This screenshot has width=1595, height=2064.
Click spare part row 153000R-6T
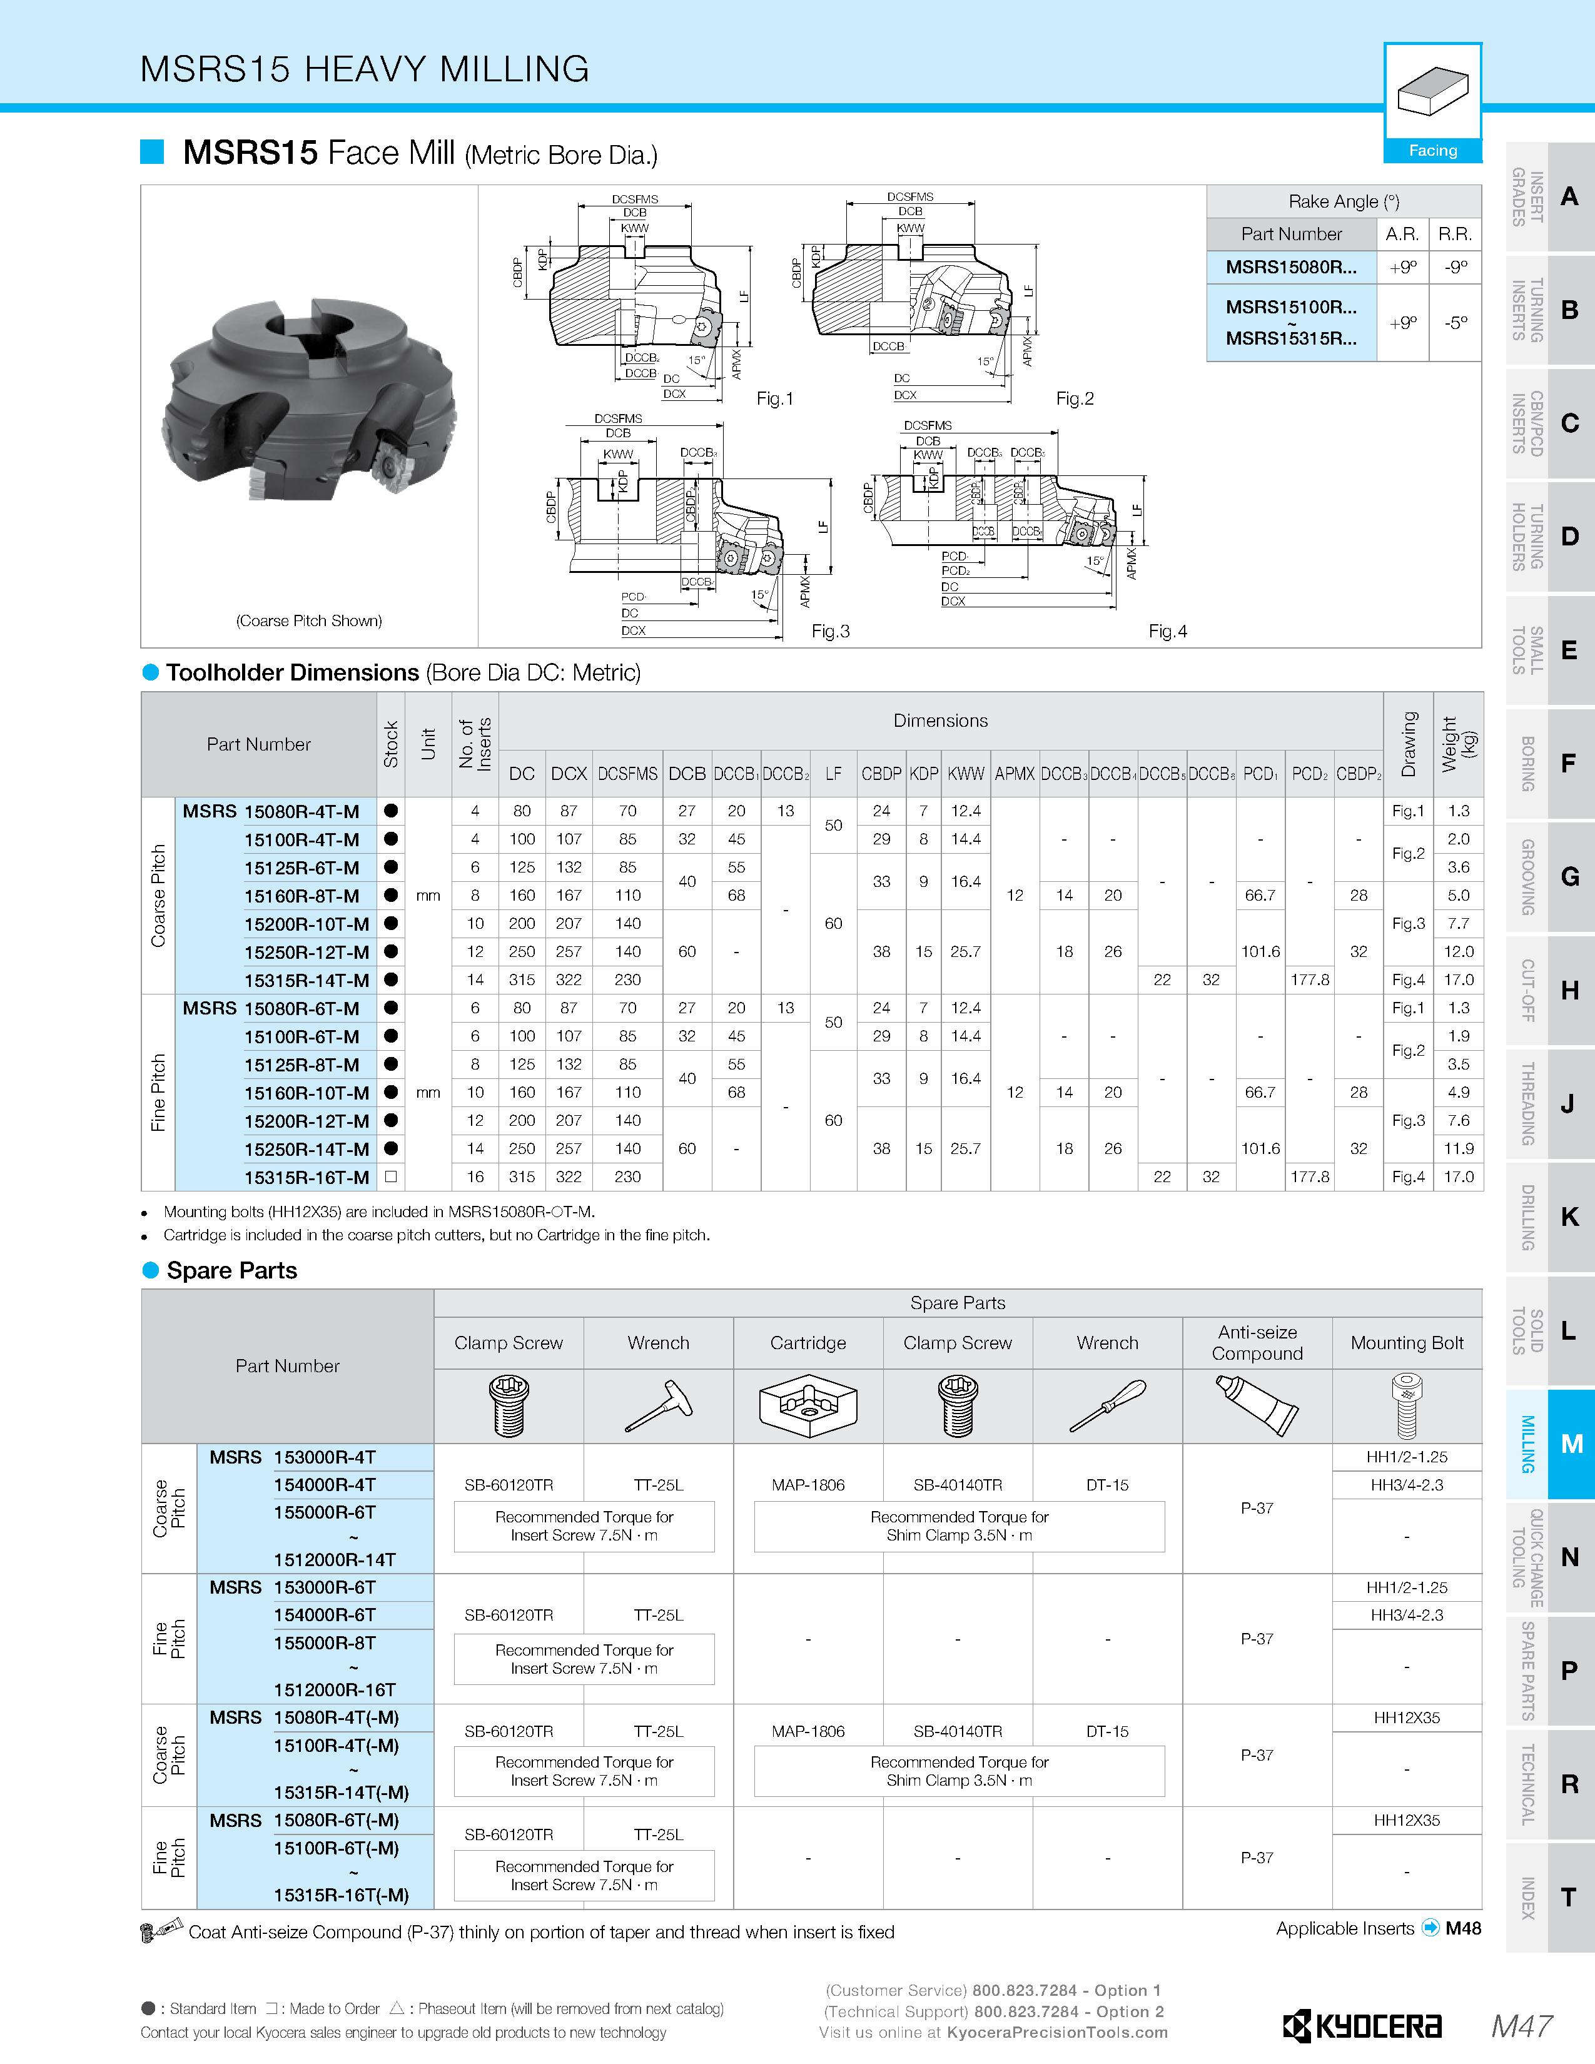tap(324, 1587)
